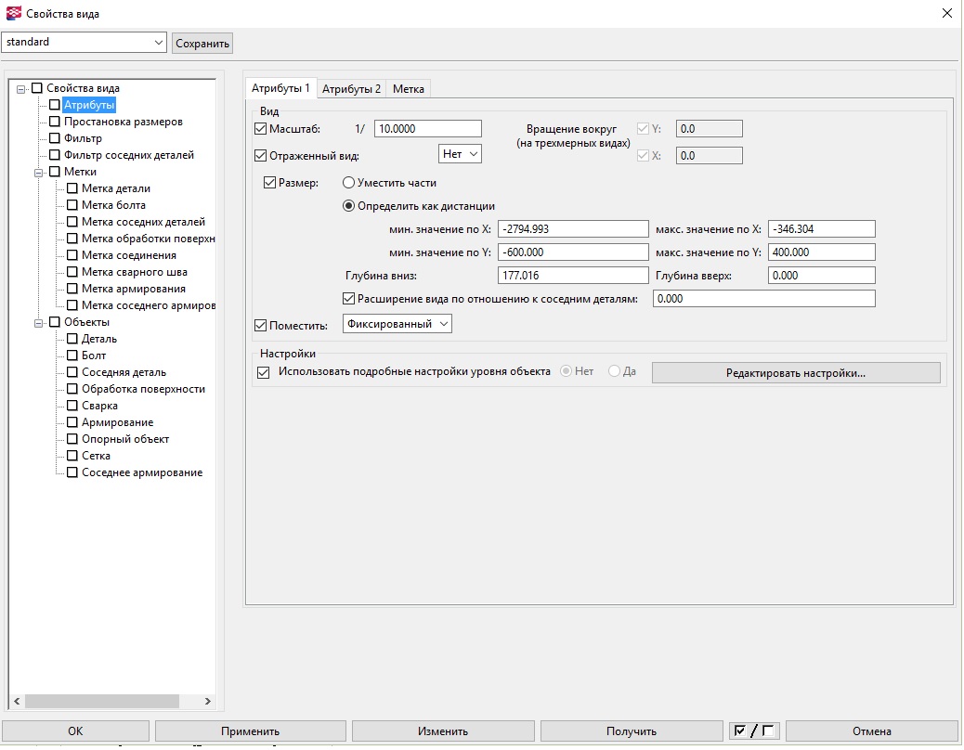
Task: Open the Метка tab
Action: 409,89
